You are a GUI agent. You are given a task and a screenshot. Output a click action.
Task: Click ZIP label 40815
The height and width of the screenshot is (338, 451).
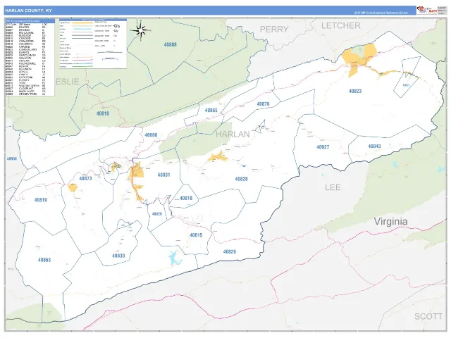[196, 235]
